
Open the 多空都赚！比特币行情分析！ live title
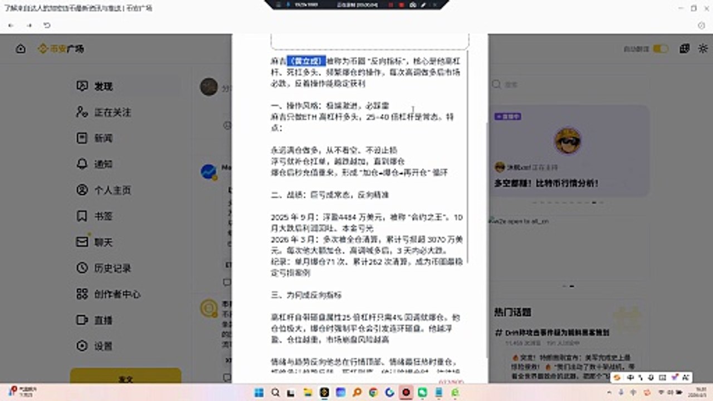pyautogui.click(x=546, y=183)
